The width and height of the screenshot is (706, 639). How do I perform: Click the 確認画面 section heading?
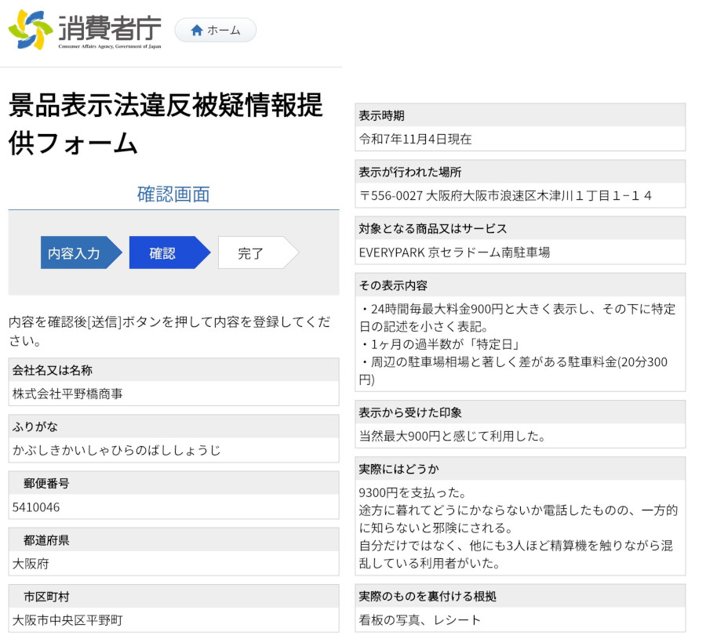(x=173, y=194)
